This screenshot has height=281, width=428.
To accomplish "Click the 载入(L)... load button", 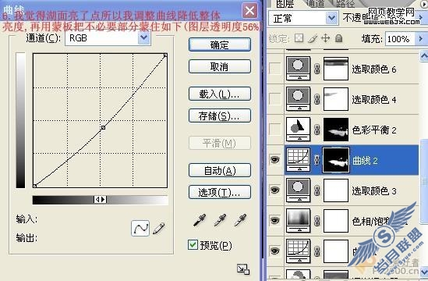I will 220,94.
